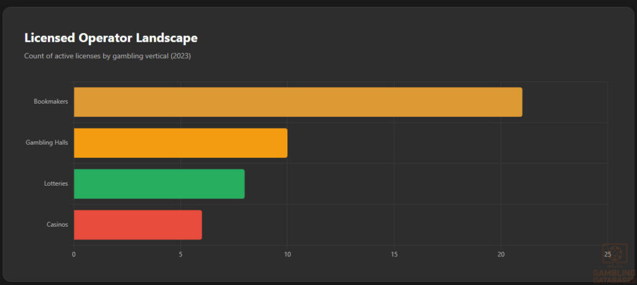Click the 20 tick on x-axis

pyautogui.click(x=501, y=254)
